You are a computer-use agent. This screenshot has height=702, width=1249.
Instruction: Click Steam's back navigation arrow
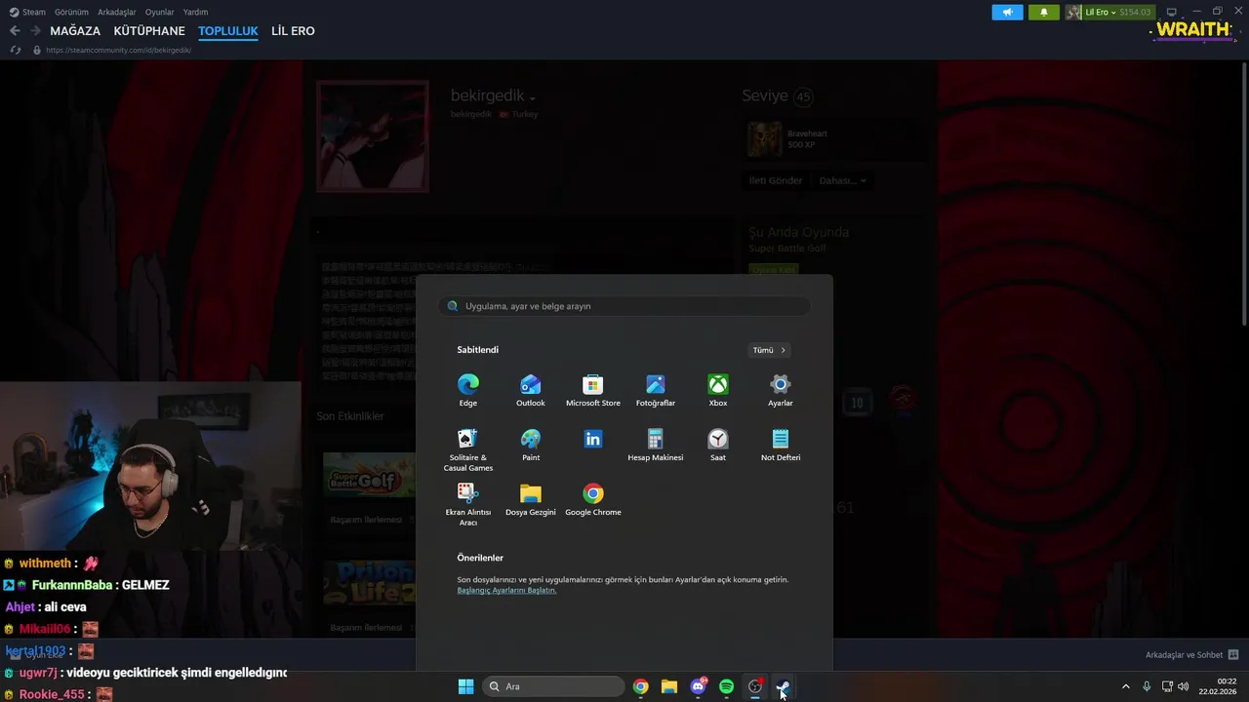click(15, 31)
